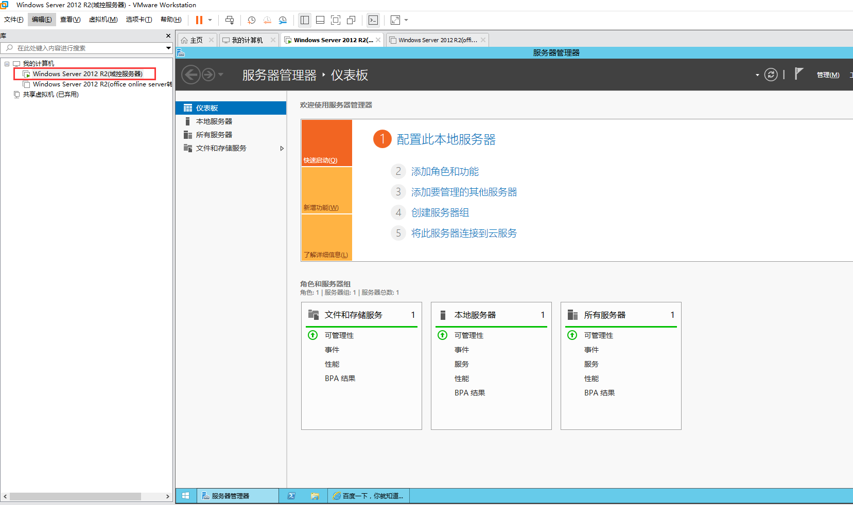
Task: Click 配置此本地服务器 link
Action: [x=446, y=139]
